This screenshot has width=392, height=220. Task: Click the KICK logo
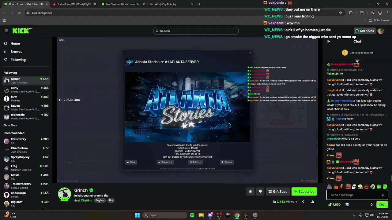(x=22, y=31)
